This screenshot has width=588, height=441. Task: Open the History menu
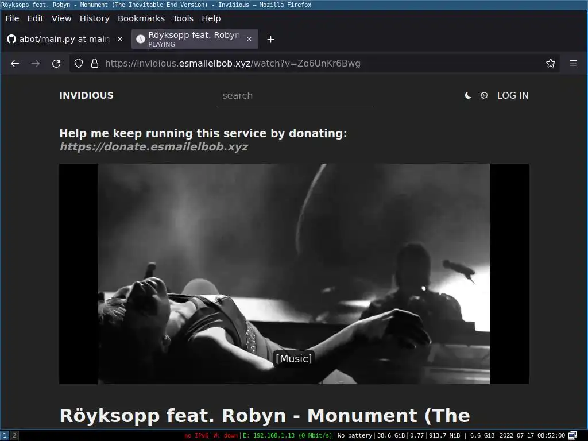95,18
